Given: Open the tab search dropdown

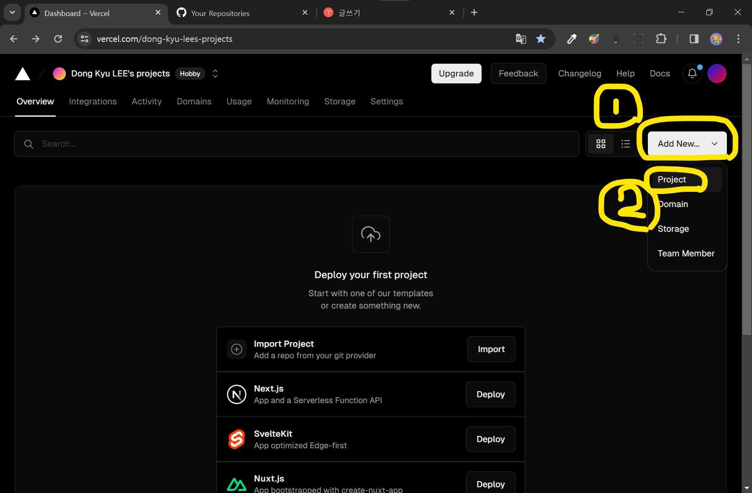Looking at the screenshot, I should point(12,12).
